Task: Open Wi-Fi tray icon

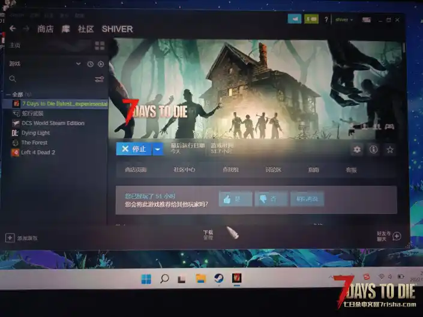Action: [x=381, y=277]
